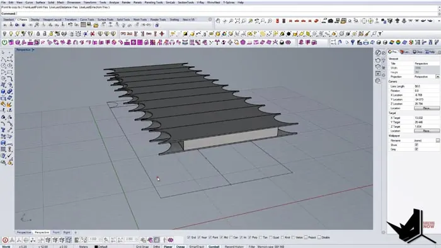Click the red X icon in visibility toolbar
441x248 pixels.
(92, 34)
